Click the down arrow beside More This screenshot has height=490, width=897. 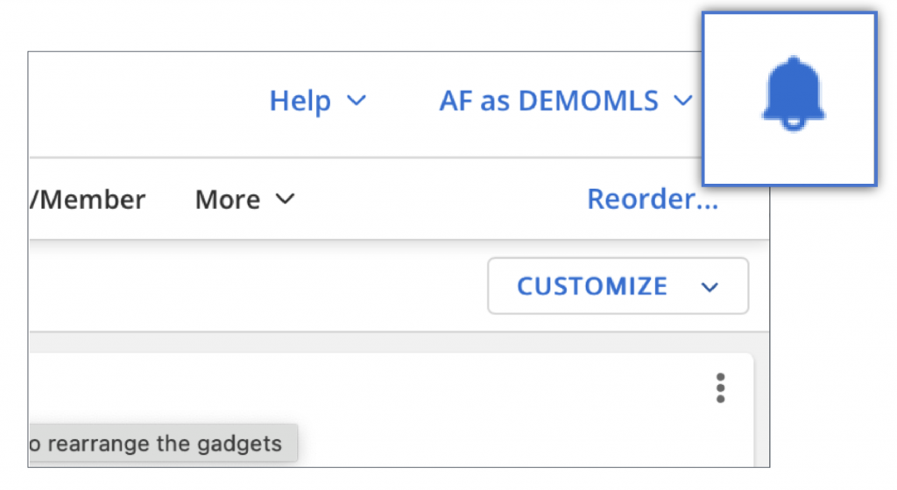(x=285, y=199)
